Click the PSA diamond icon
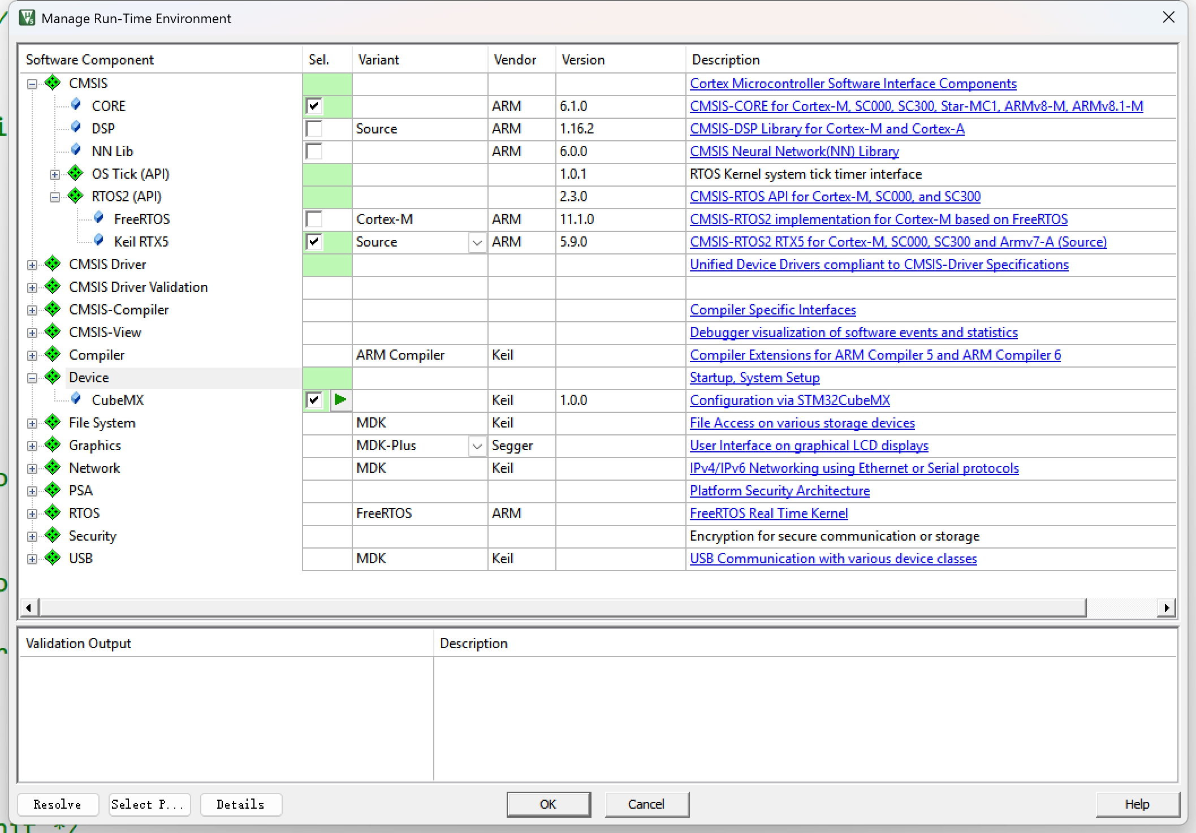The height and width of the screenshot is (833, 1196). 53,490
